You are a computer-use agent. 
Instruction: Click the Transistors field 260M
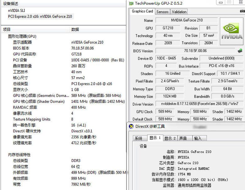(209, 43)
